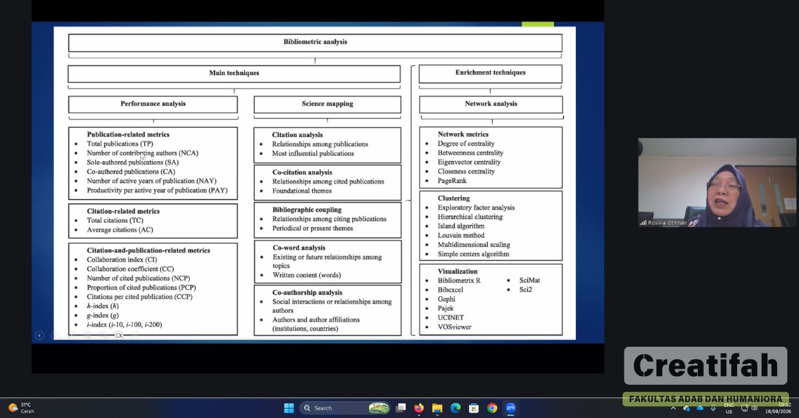This screenshot has width=799, height=418.
Task: Open OneDrive sync status with alert badge
Action: [x=686, y=409]
